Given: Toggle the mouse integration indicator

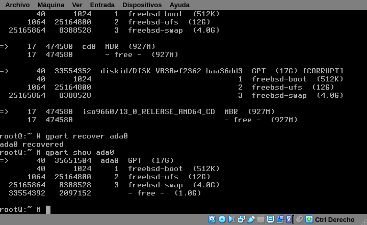Looking at the screenshot, I should tap(299, 219).
